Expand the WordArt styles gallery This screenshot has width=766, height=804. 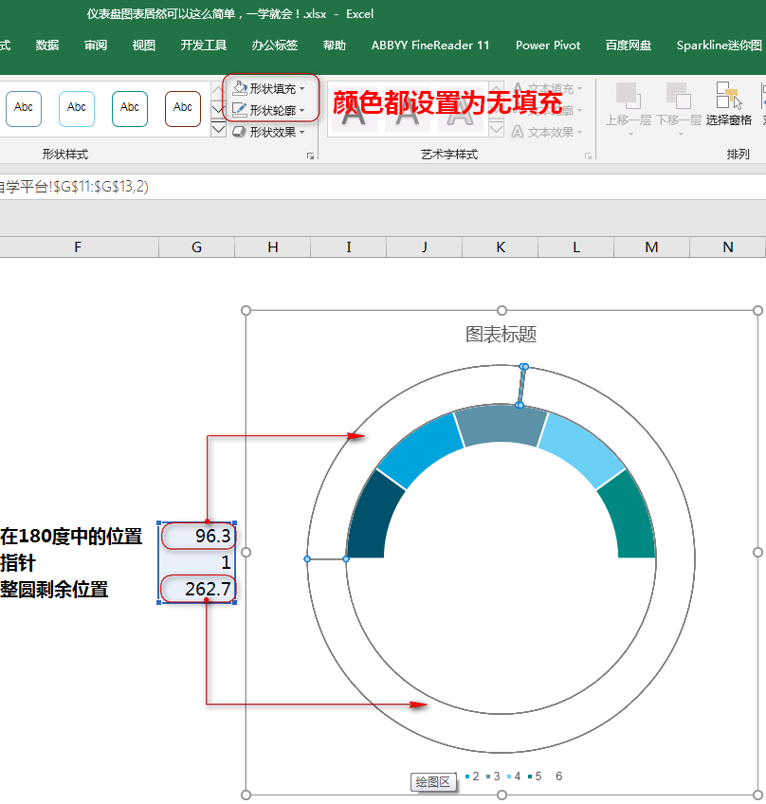[x=497, y=129]
